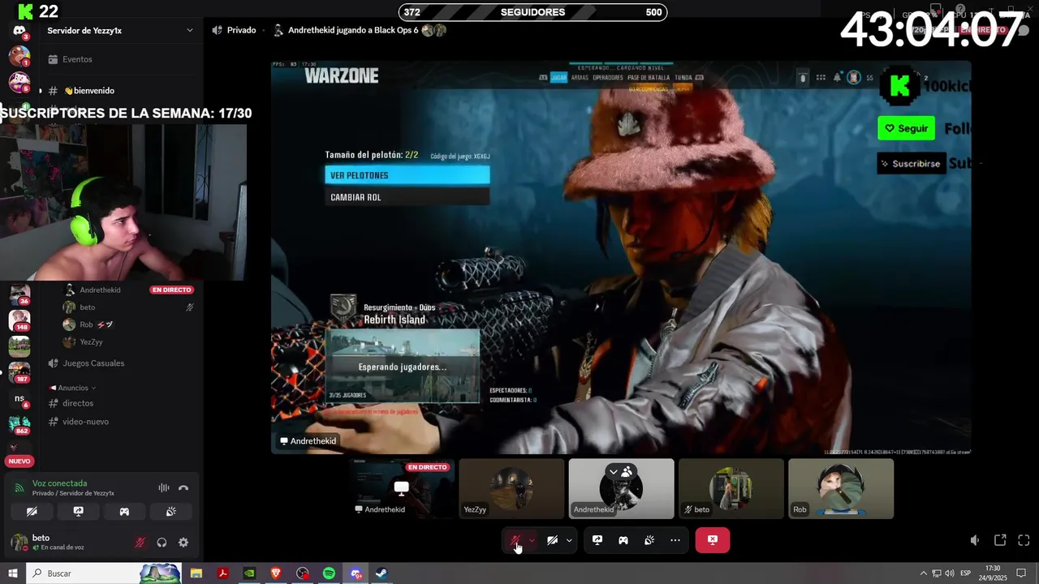Screen dimensions: 1039x584
Task: Open the Windows notification center icon
Action: [x=1021, y=573]
